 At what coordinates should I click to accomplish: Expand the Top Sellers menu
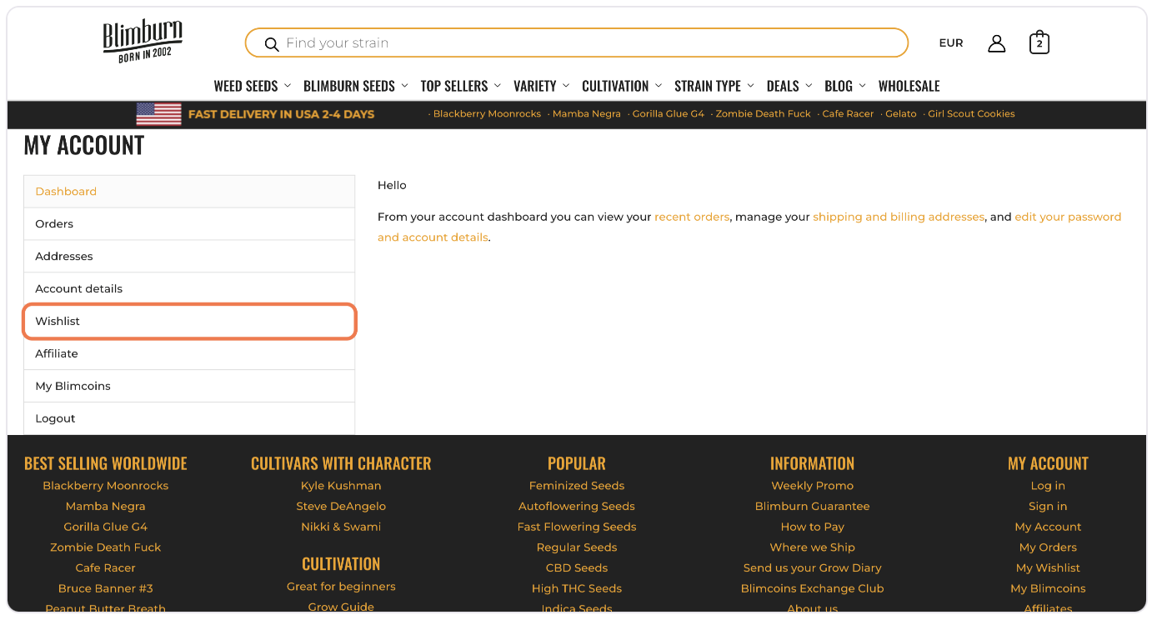point(461,86)
